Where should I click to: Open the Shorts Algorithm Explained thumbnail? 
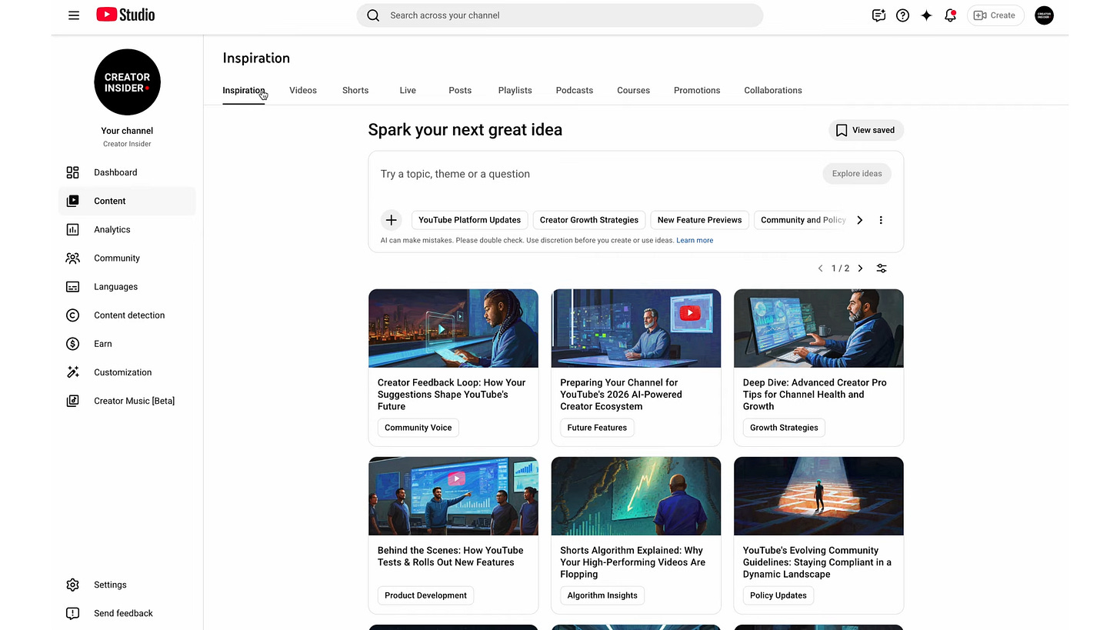636,496
